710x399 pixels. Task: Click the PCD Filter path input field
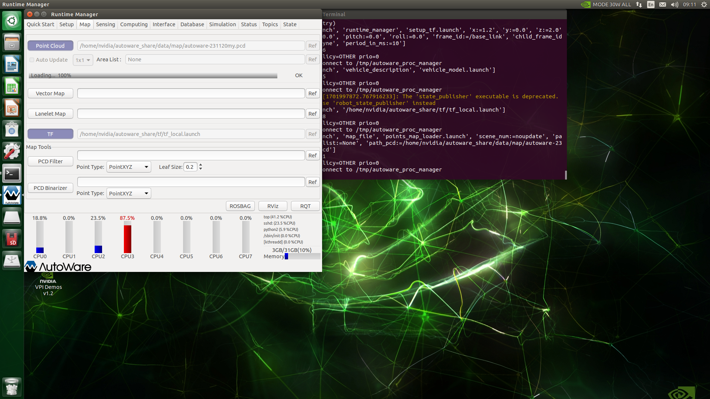pos(191,156)
